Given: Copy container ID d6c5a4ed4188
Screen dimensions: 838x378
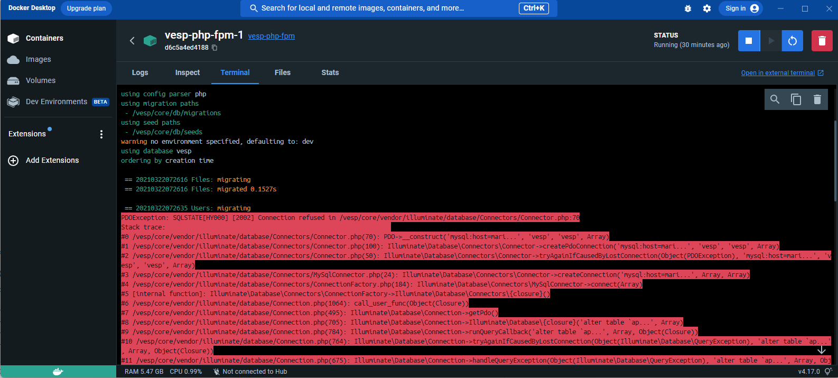Looking at the screenshot, I should tap(215, 48).
